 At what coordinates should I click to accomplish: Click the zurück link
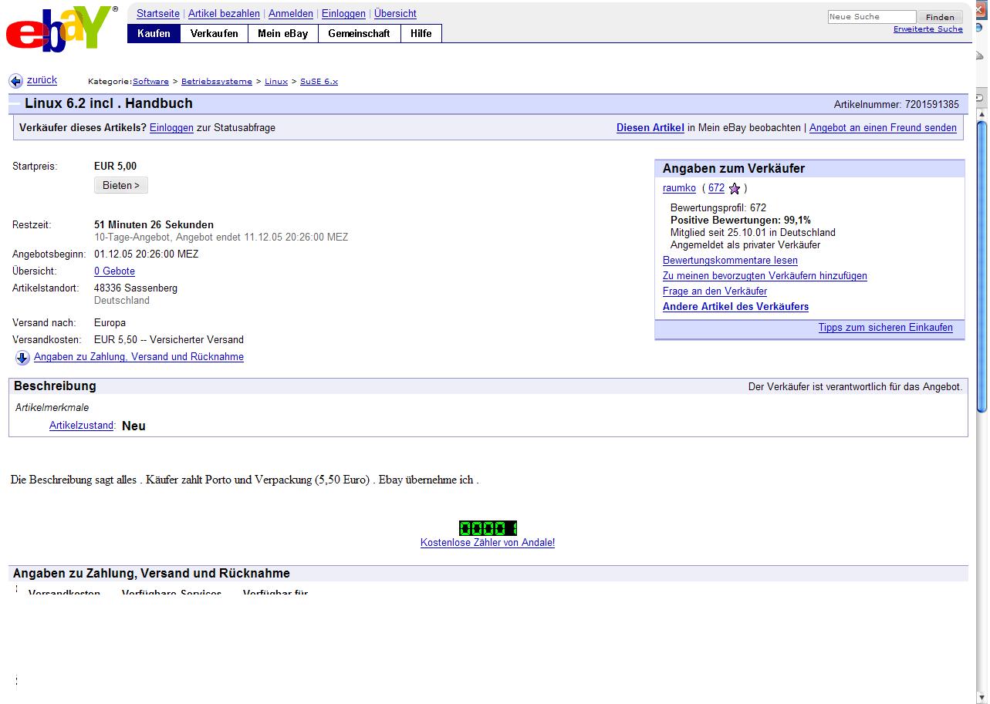point(42,80)
